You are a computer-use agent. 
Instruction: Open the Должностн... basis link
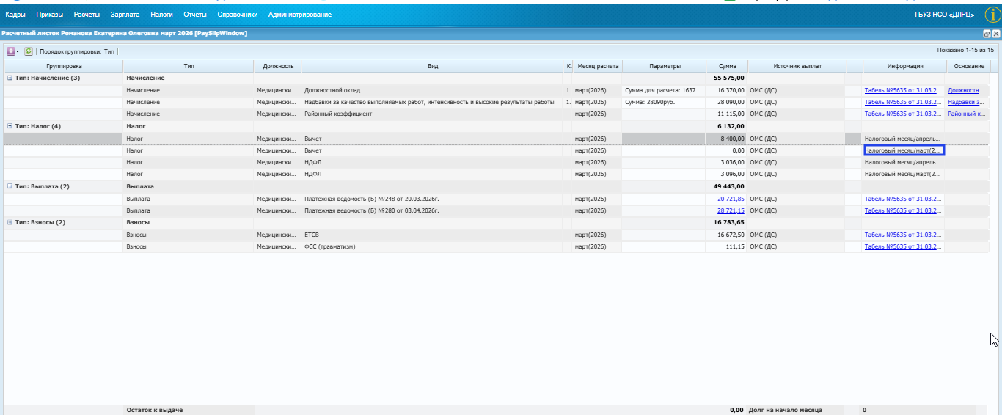coord(965,90)
